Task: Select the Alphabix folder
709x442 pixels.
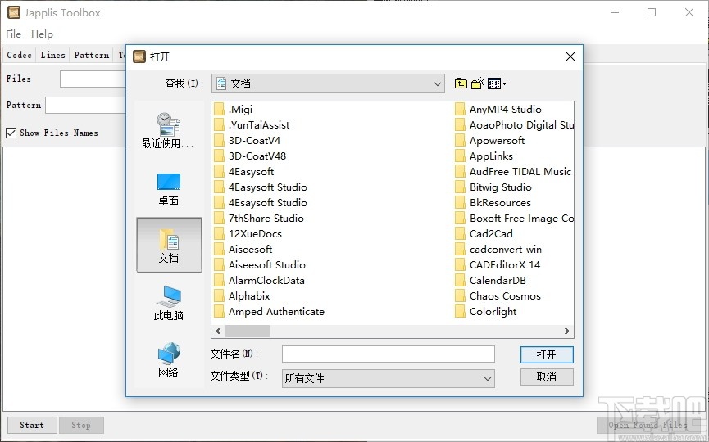Action: tap(243, 296)
